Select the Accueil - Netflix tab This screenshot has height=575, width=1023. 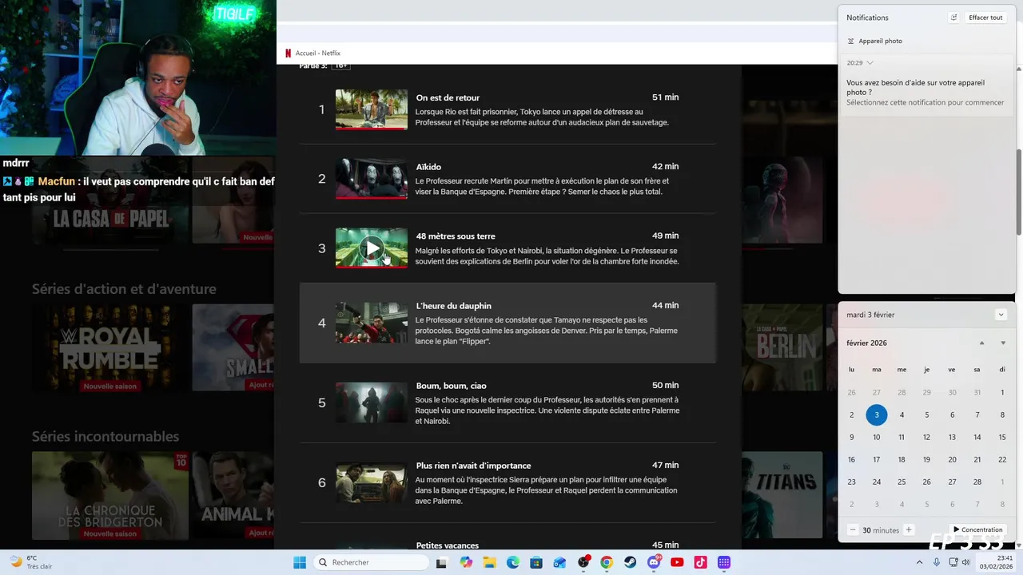click(x=313, y=54)
